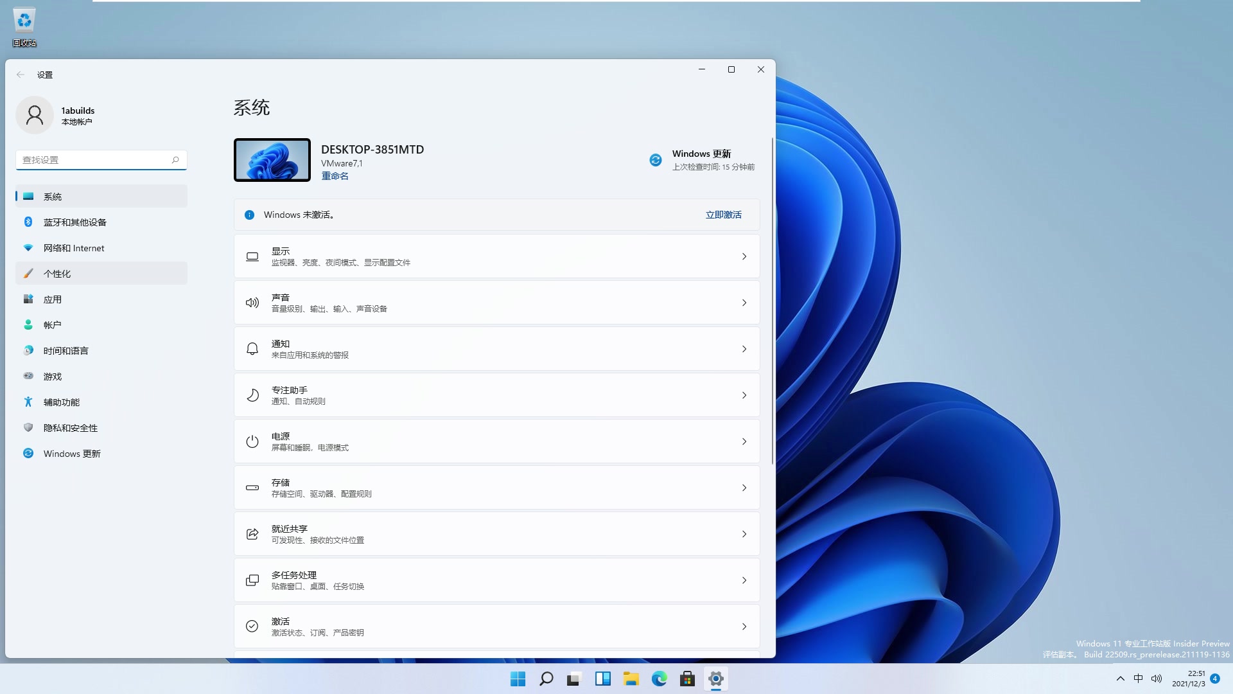Click the settings list vertical scrollbar
This screenshot has width=1233, height=694.
(x=772, y=301)
